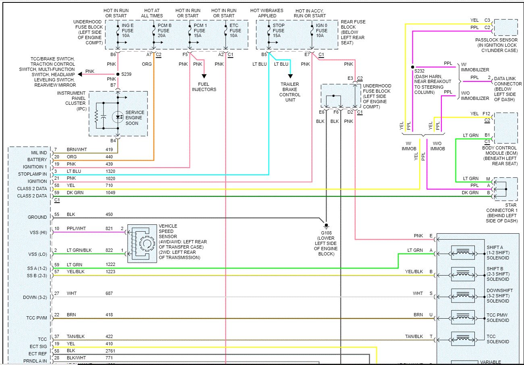Select the arrowhead above Trailer Brake Control Unit
Screen dimensions: 524x365
[290, 76]
